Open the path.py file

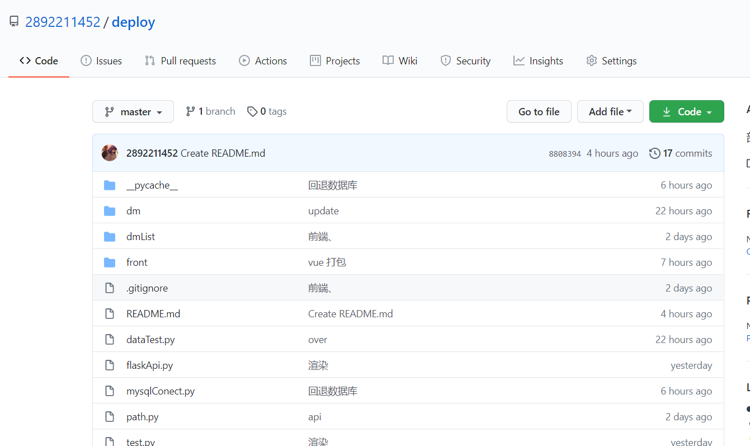pyautogui.click(x=143, y=417)
